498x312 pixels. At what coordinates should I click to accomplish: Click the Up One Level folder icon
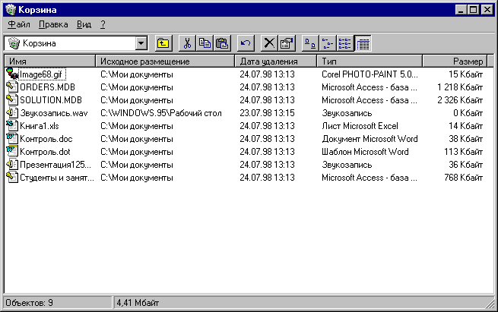(x=163, y=43)
